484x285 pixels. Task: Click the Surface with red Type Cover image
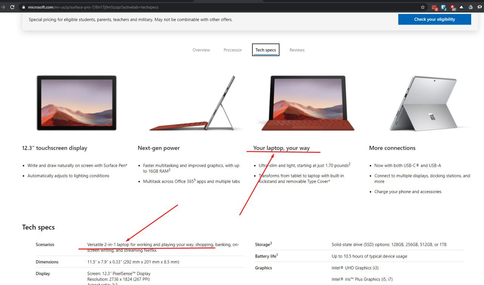pyautogui.click(x=307, y=103)
